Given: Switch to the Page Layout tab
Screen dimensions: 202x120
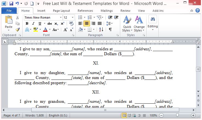Looking at the screenshot, I should tap(61, 11).
